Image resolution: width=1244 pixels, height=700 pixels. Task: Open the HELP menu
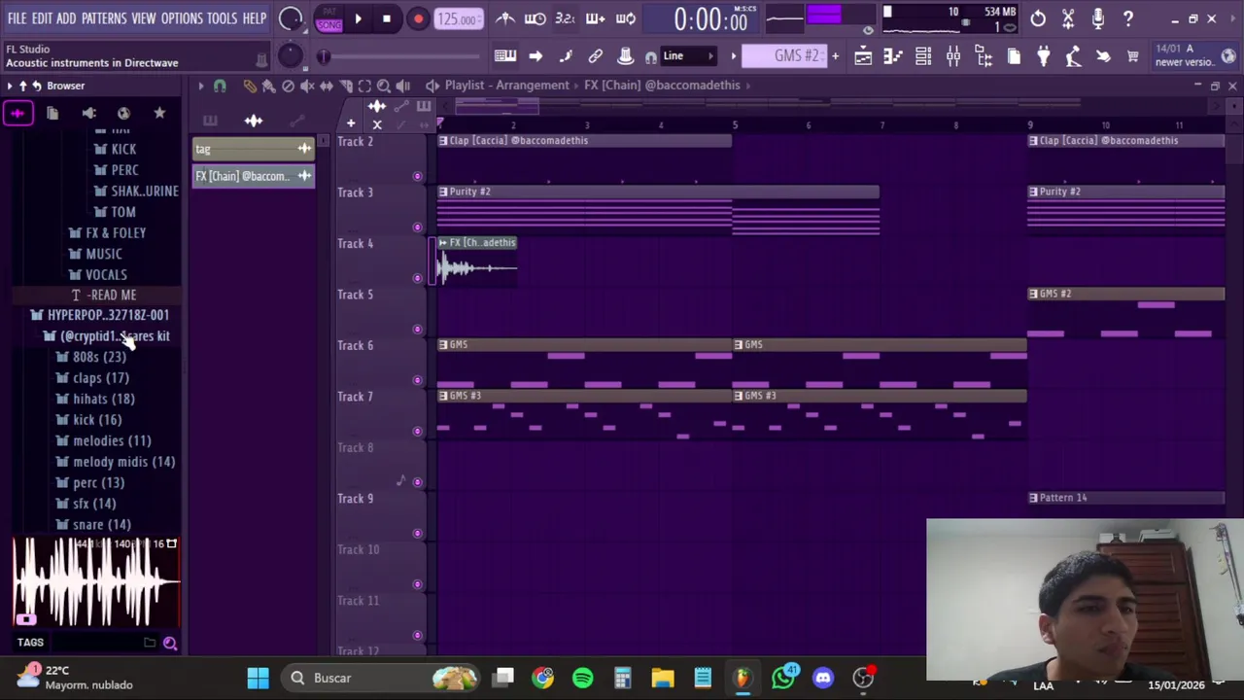(x=255, y=18)
